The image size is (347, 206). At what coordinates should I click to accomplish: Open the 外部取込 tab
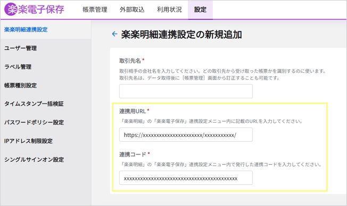(132, 10)
